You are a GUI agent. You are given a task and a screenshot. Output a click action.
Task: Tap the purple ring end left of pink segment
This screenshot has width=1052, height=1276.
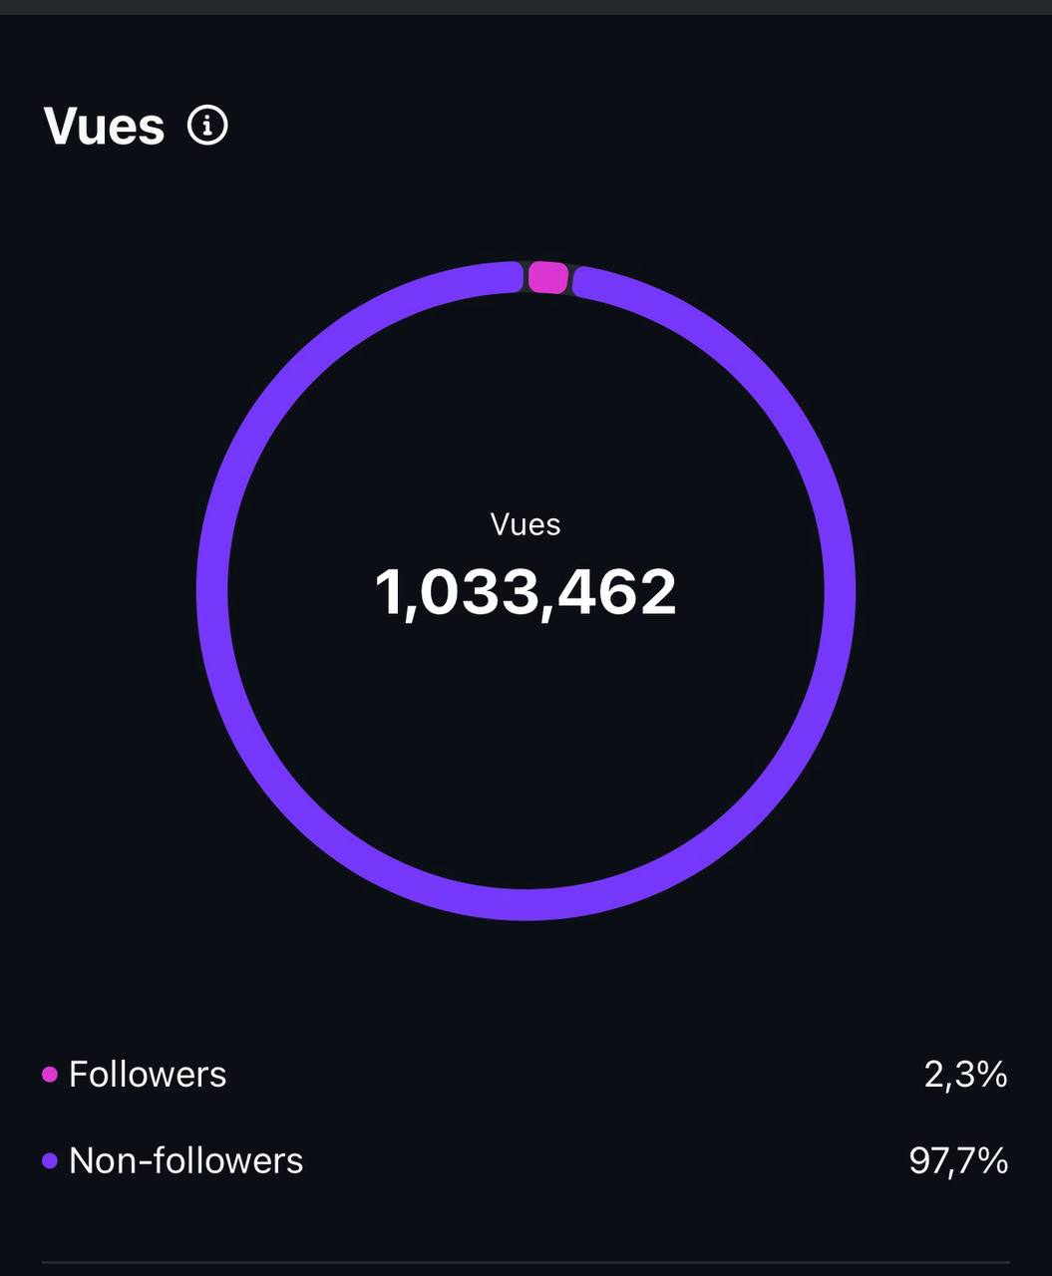point(511,277)
